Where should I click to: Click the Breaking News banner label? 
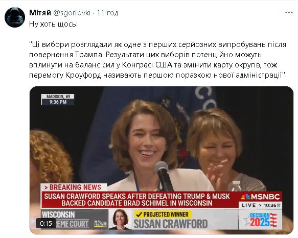point(73,187)
